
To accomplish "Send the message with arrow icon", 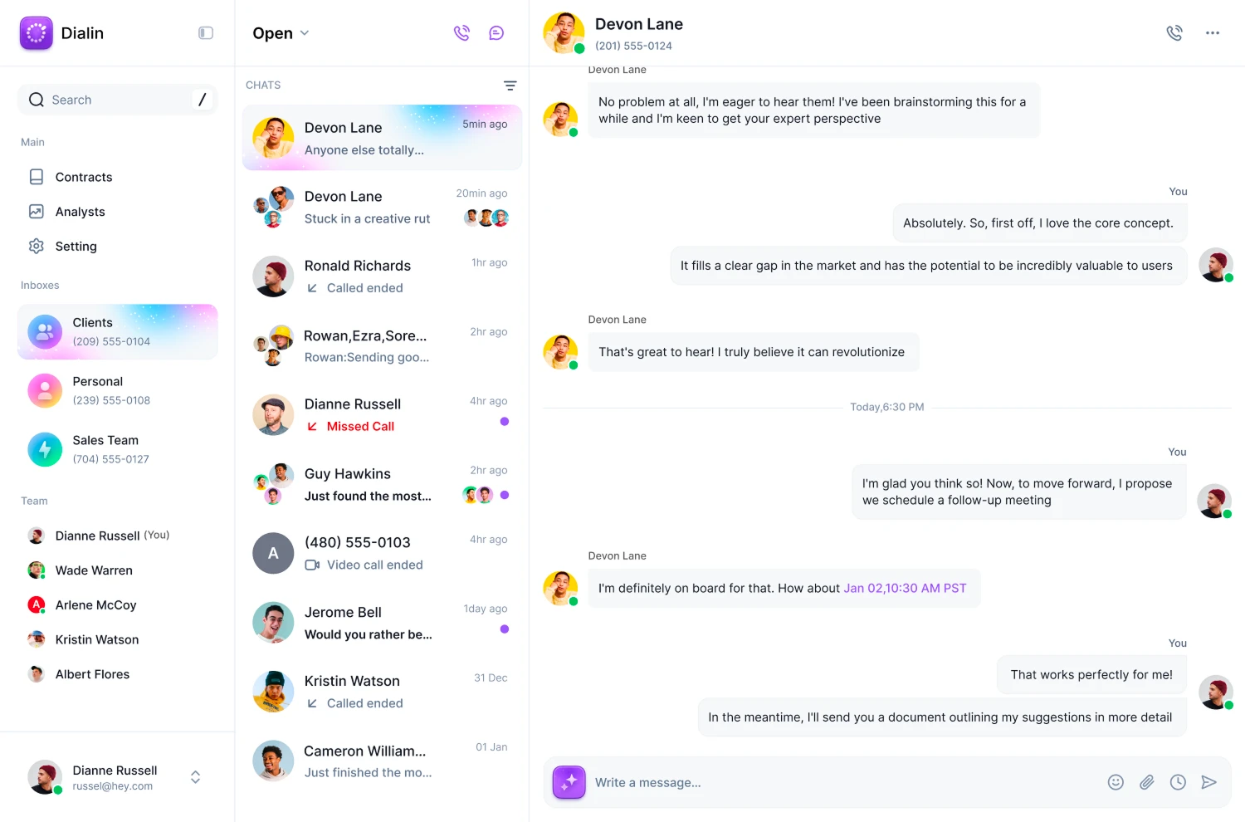I will [1208, 782].
